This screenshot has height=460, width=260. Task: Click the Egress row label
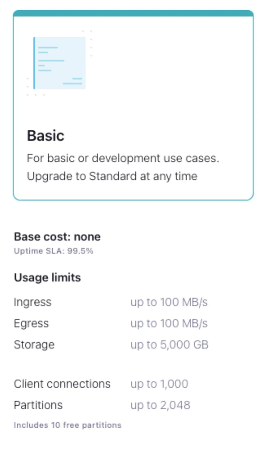tap(31, 324)
